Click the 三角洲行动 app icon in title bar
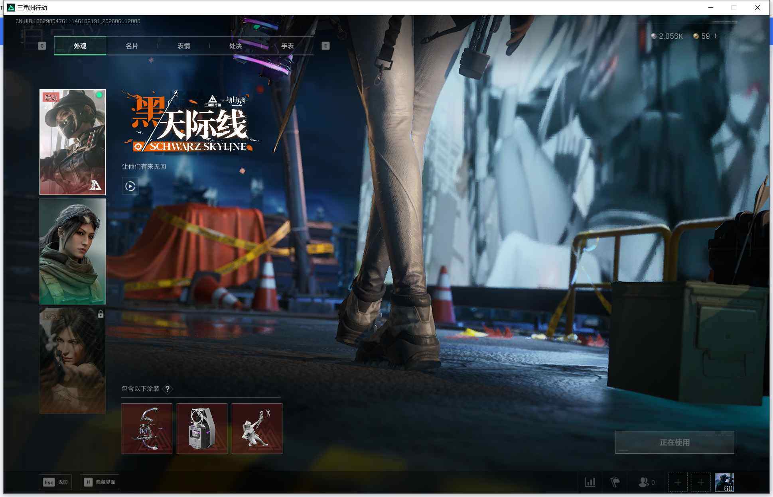The width and height of the screenshot is (773, 497). (11, 8)
